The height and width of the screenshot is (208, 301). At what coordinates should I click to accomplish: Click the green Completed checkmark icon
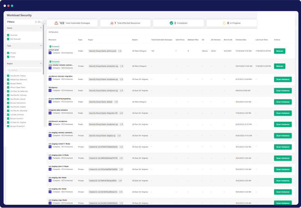pyautogui.click(x=171, y=23)
